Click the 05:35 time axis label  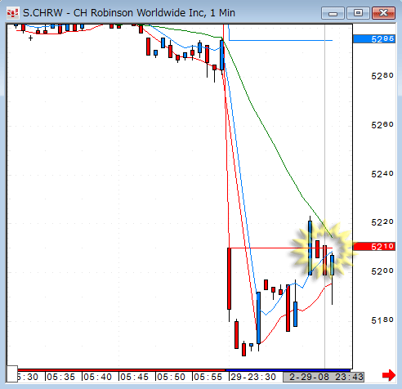[x=61, y=377]
